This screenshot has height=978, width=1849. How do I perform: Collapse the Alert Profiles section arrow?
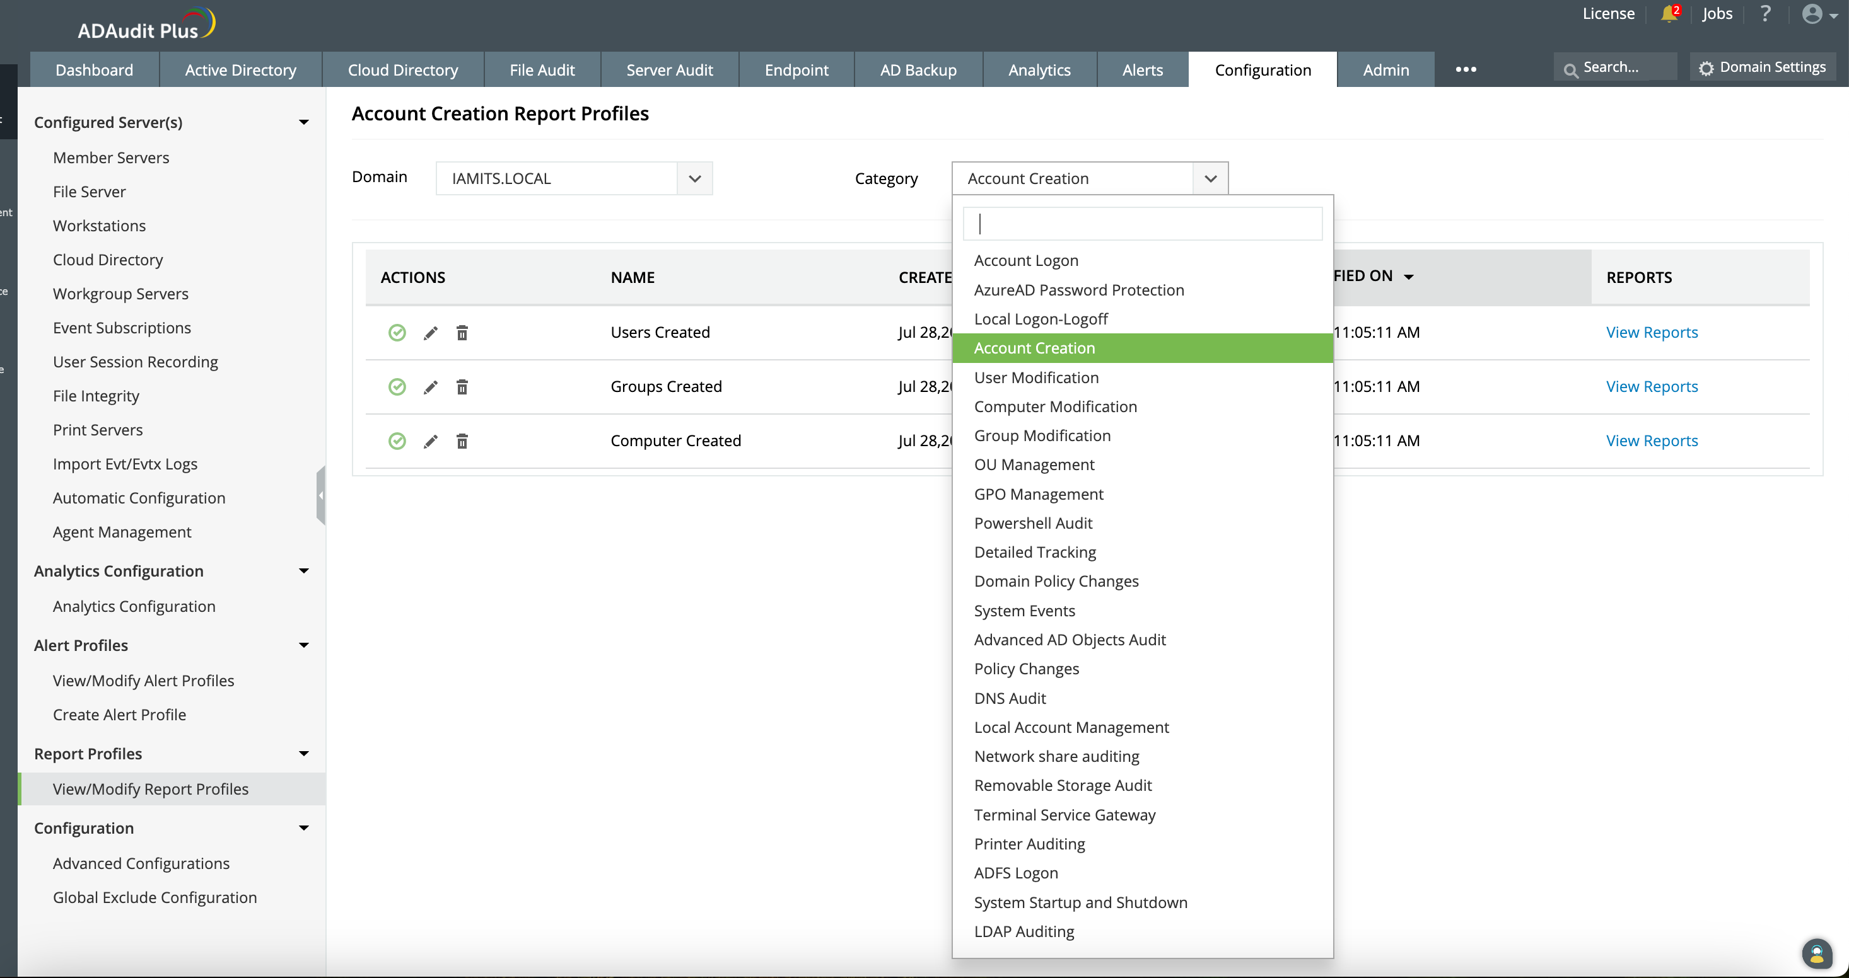tap(303, 645)
